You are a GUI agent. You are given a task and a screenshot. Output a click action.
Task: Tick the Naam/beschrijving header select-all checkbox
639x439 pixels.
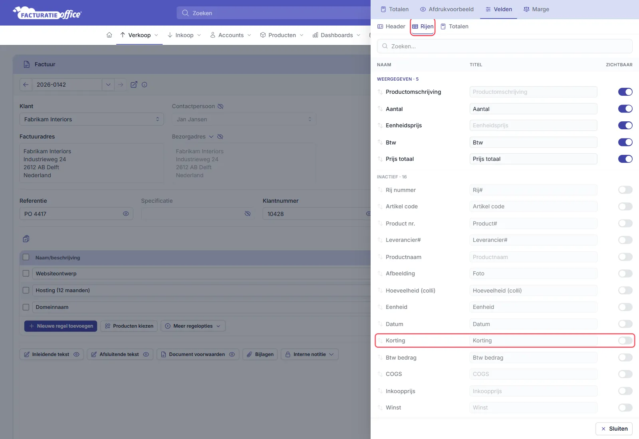pyautogui.click(x=26, y=257)
